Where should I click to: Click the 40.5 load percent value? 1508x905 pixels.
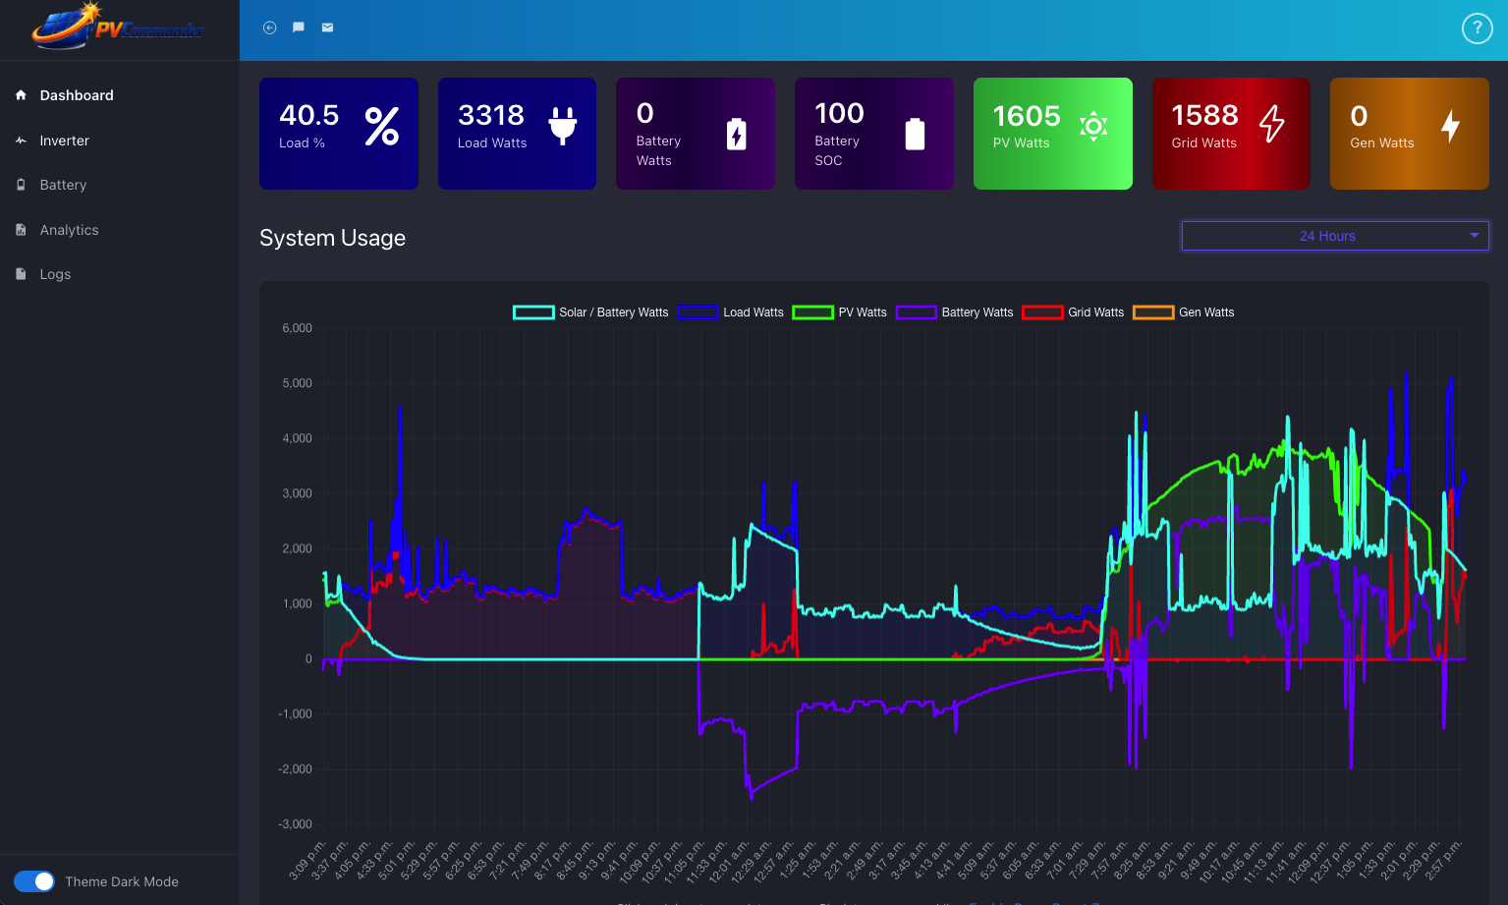click(308, 115)
